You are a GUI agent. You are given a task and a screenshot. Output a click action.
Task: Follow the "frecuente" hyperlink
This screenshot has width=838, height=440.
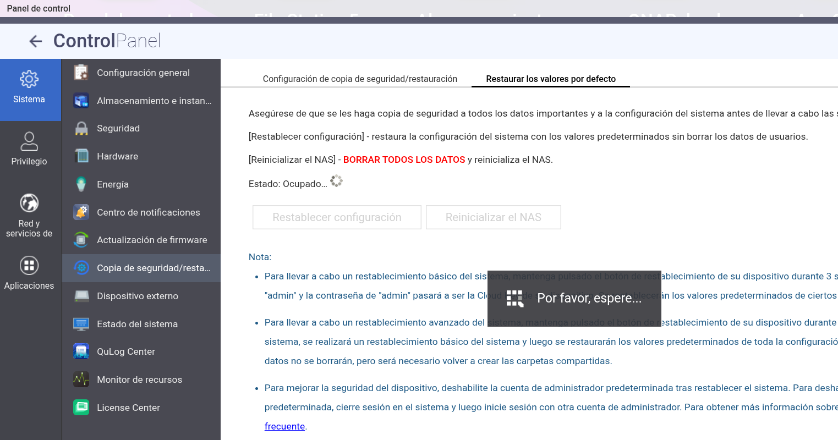point(284,426)
